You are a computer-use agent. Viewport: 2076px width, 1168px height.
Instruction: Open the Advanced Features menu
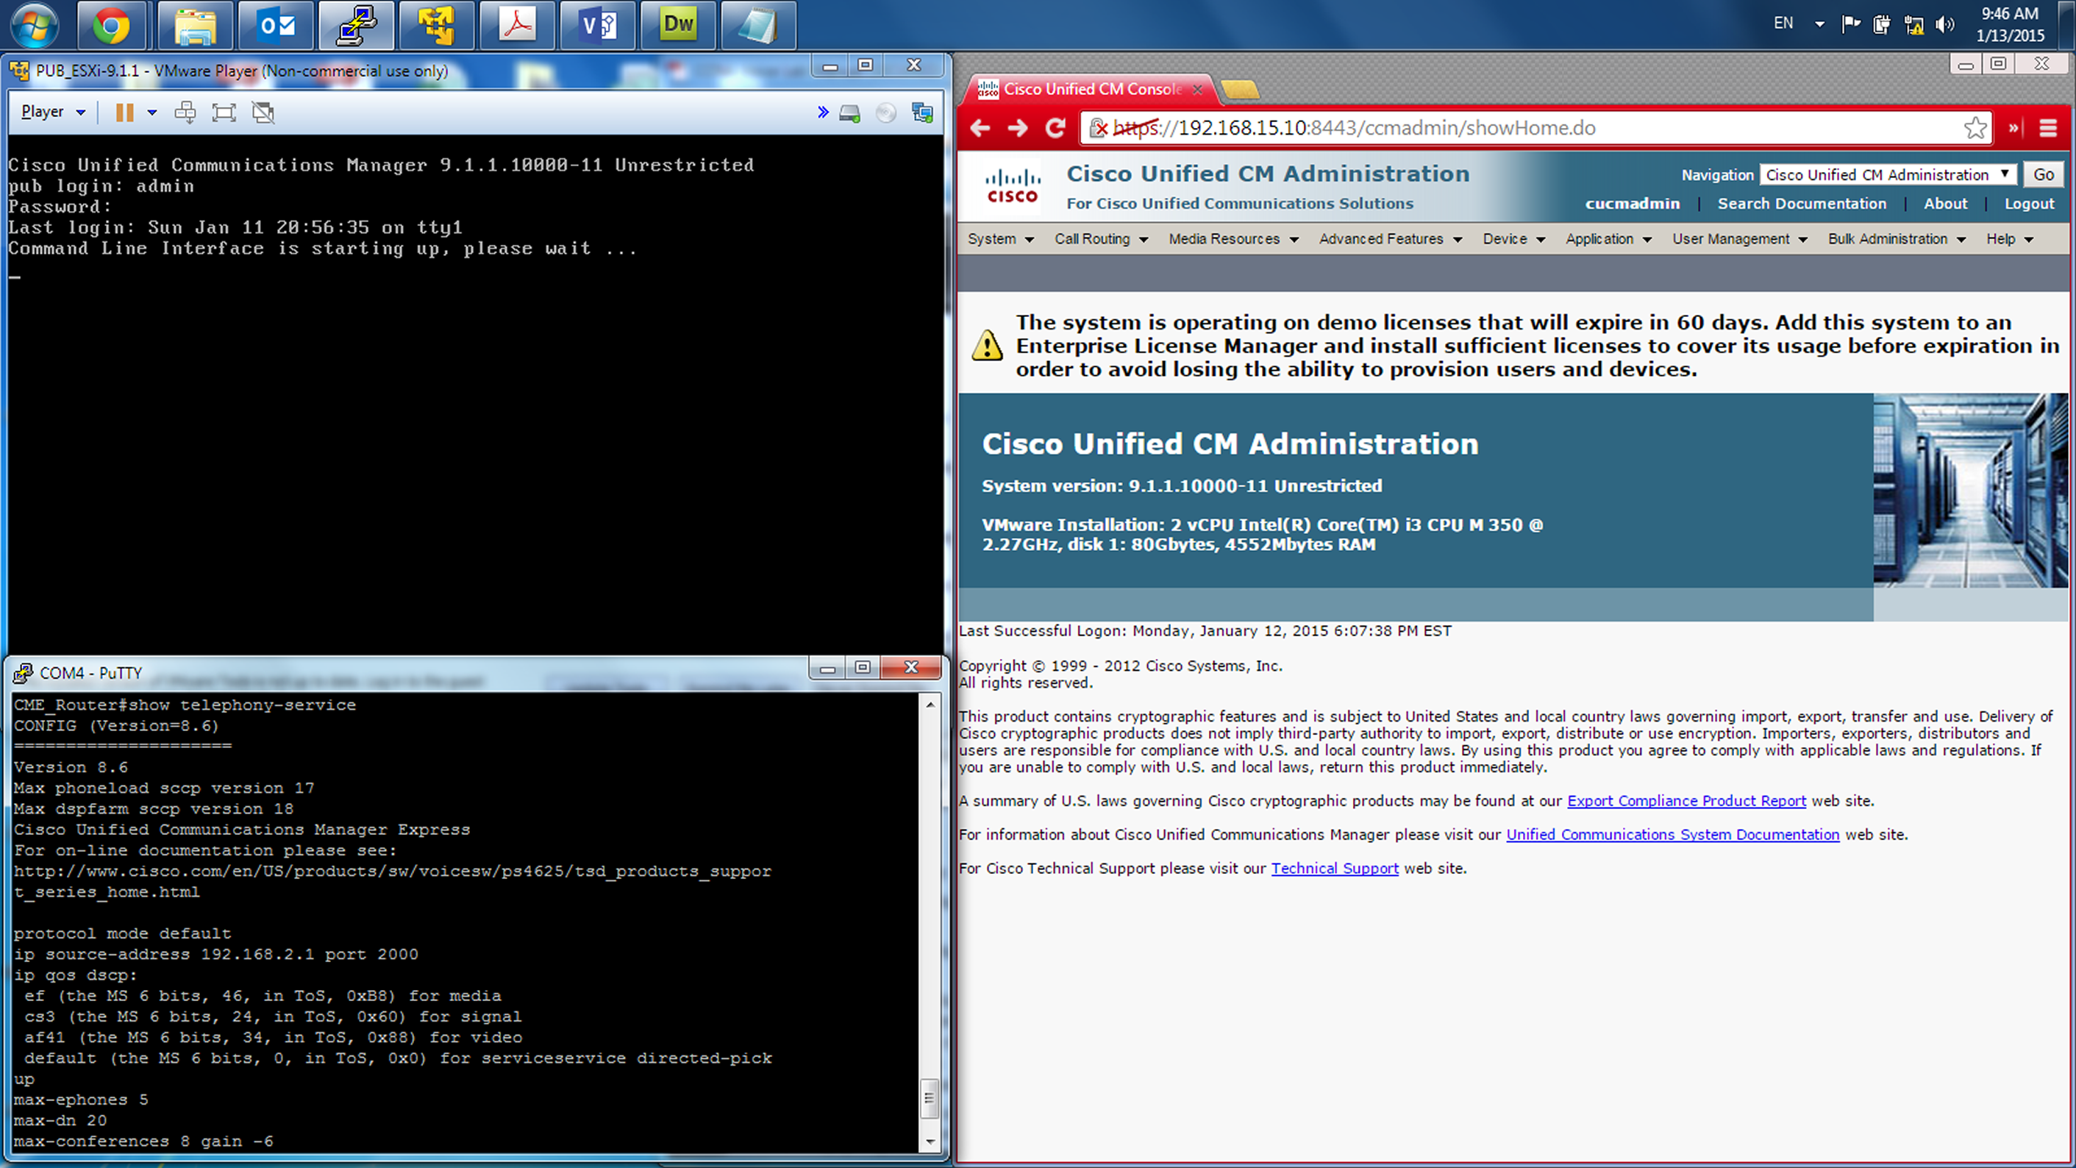1390,238
